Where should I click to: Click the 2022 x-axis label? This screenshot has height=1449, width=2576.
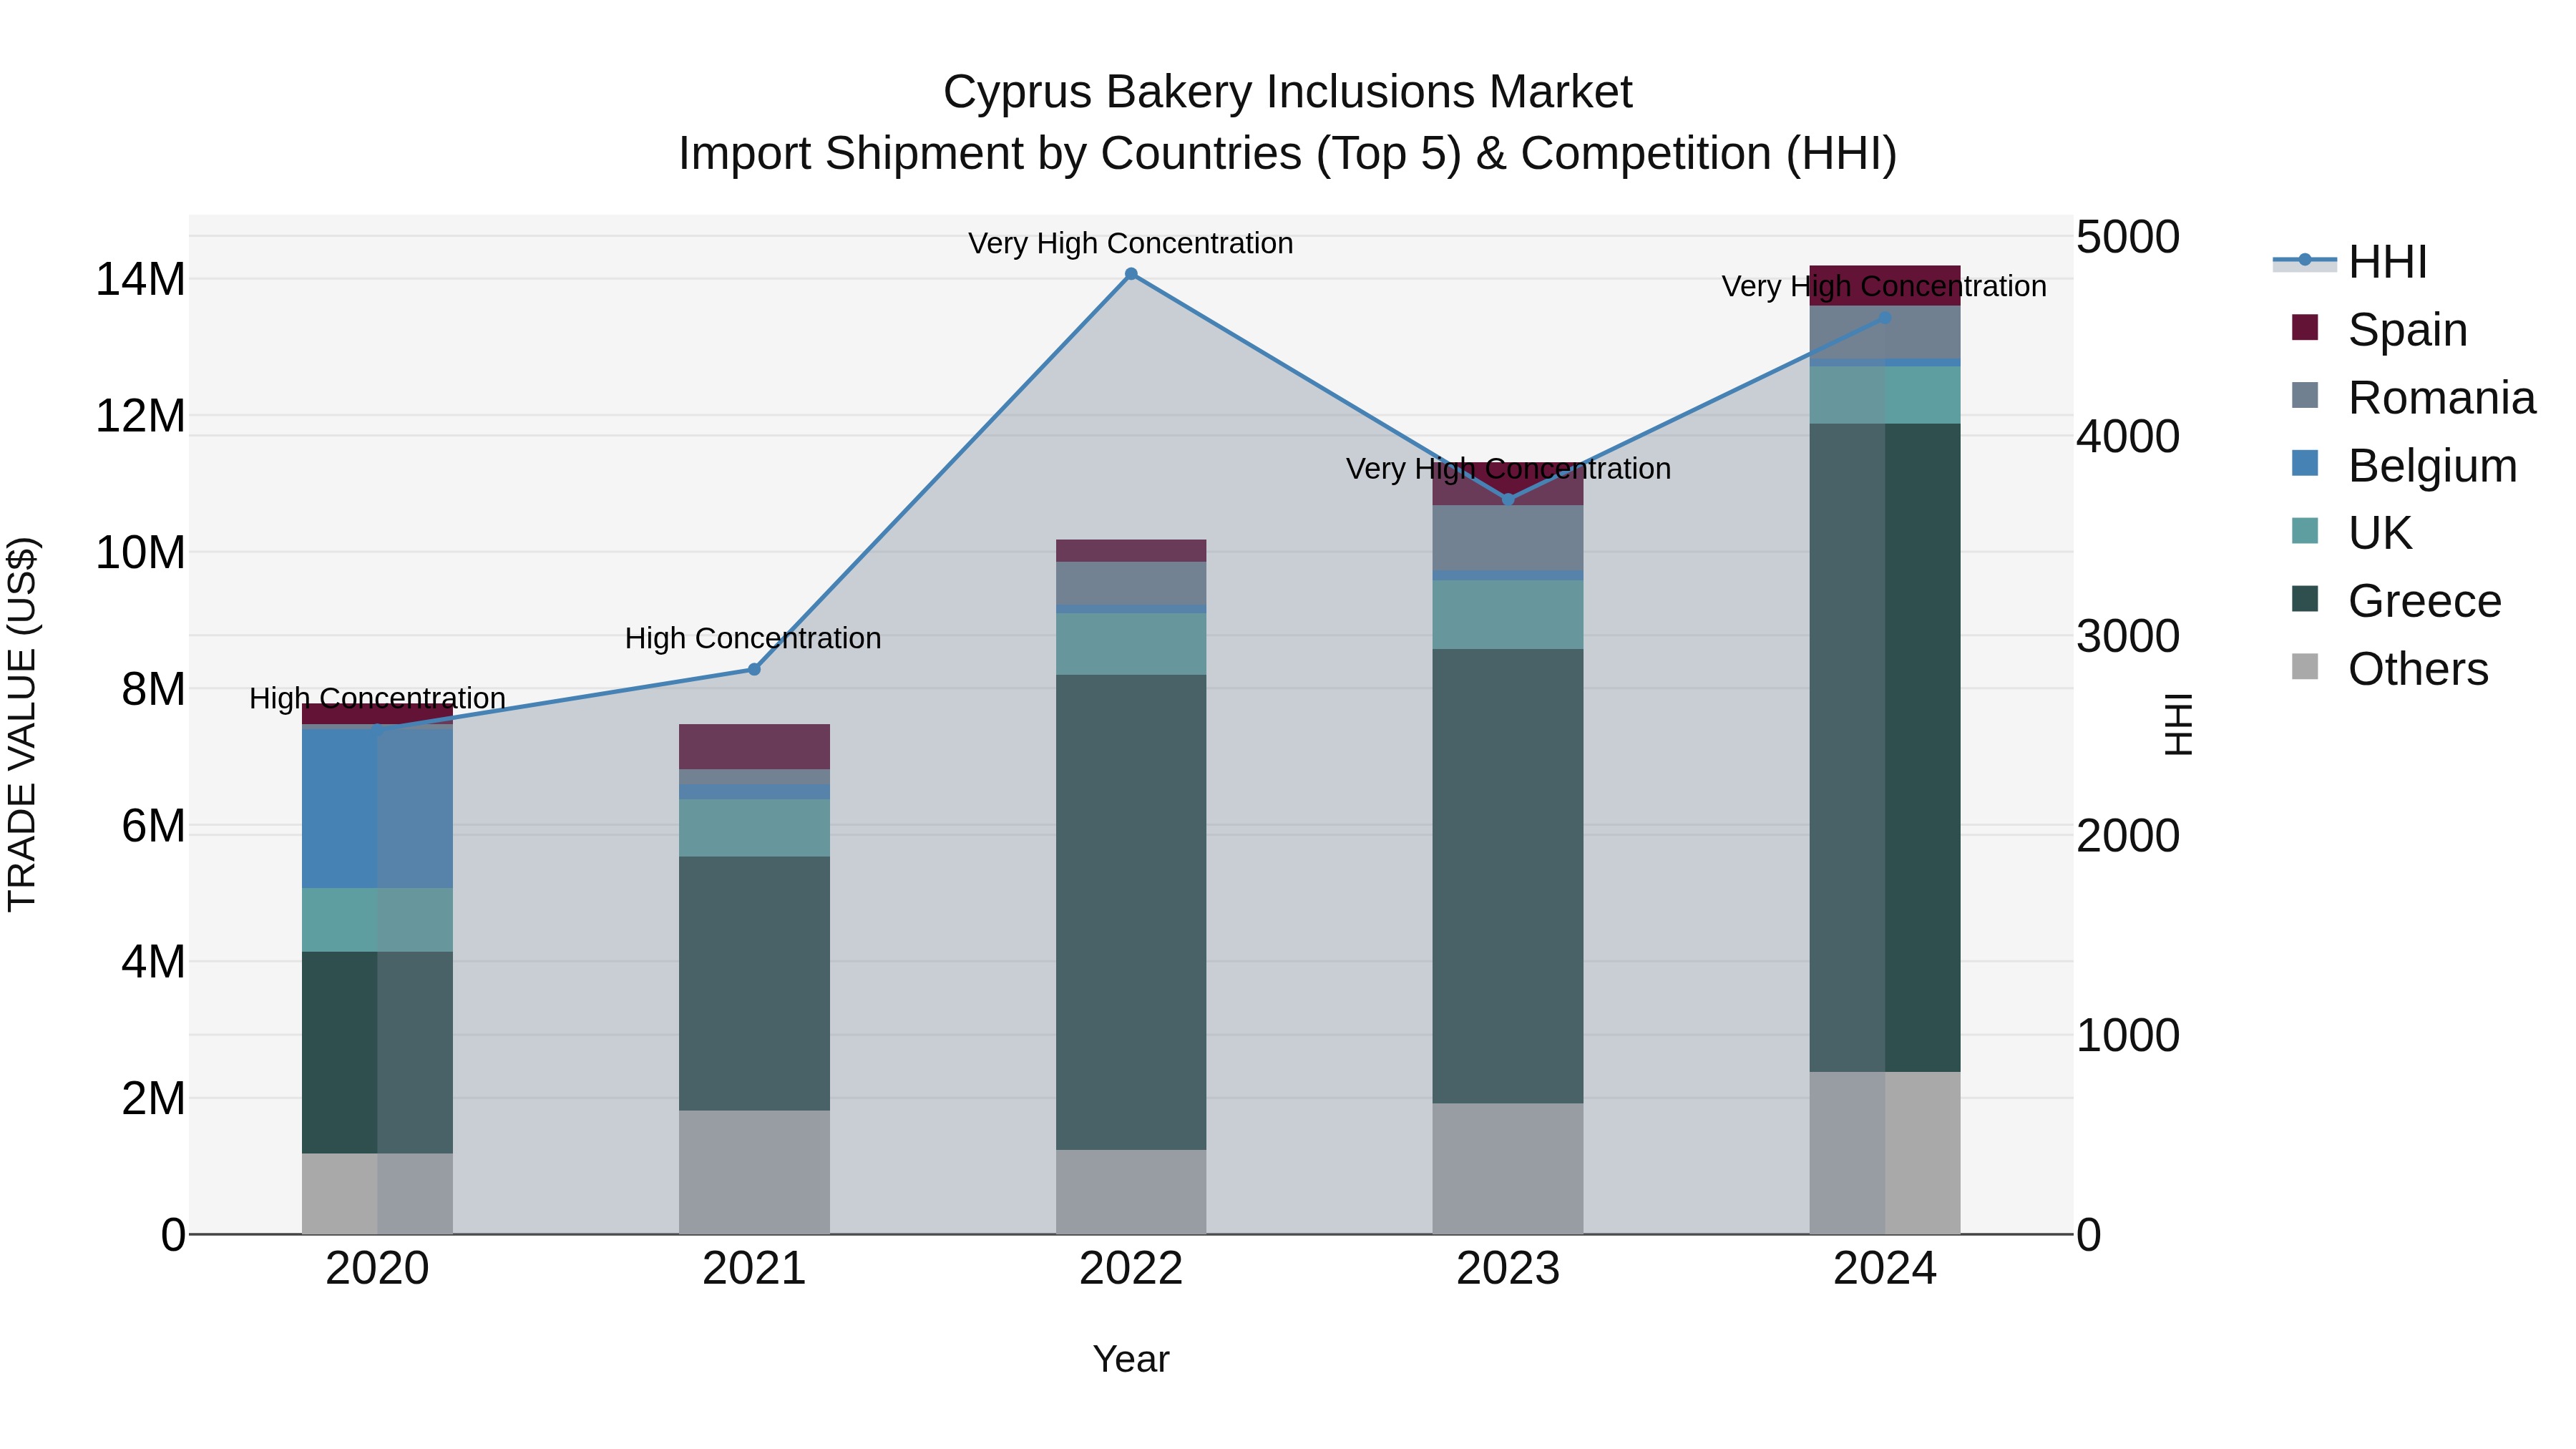1131,1269
